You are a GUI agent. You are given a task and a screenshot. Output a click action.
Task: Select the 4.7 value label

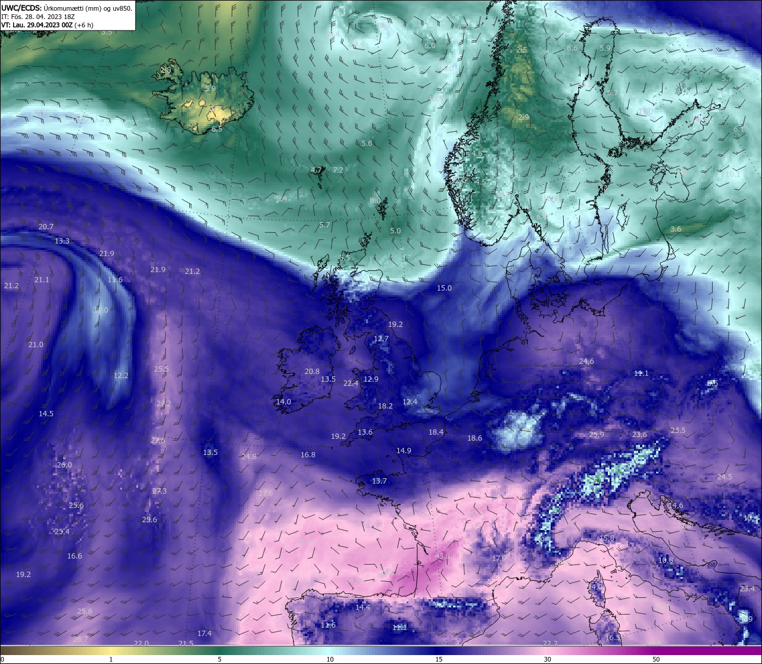316,170
